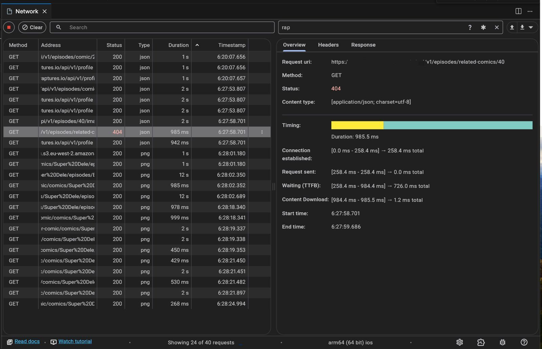Click 'Showing 24 of 40 requests' status
This screenshot has width=542, height=349.
201,343
